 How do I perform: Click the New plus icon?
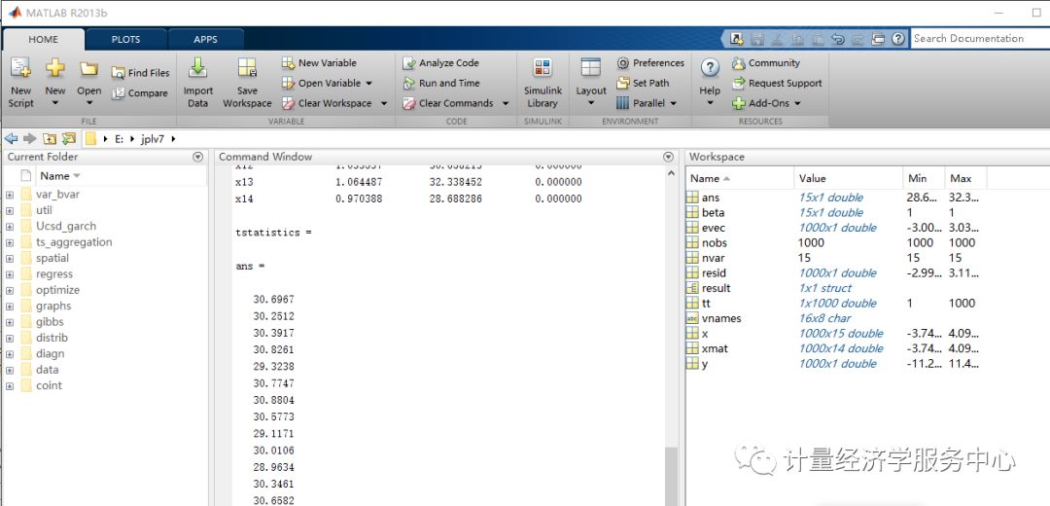(x=54, y=68)
